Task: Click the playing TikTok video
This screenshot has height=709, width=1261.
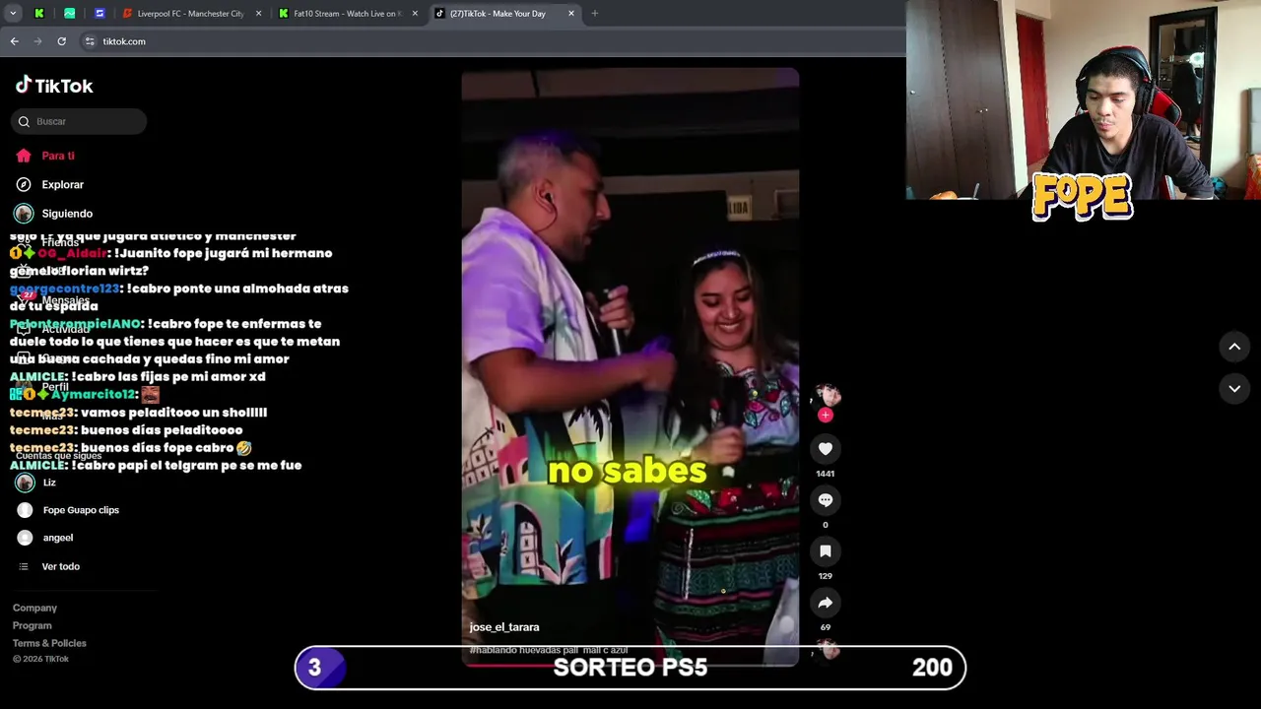Action: [630, 366]
